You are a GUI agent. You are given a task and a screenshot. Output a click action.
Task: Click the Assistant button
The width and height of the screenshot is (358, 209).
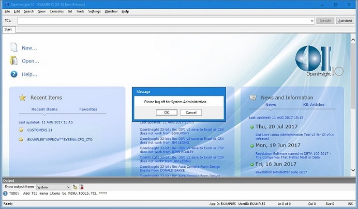(x=345, y=21)
